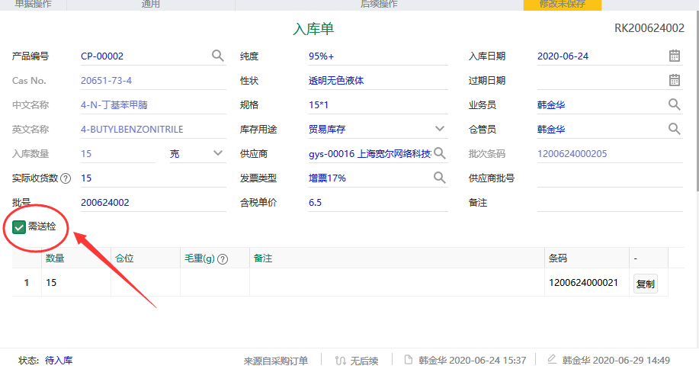Click the 供应商批号 input field
Image resolution: width=699 pixels, height=369 pixels.
point(609,178)
